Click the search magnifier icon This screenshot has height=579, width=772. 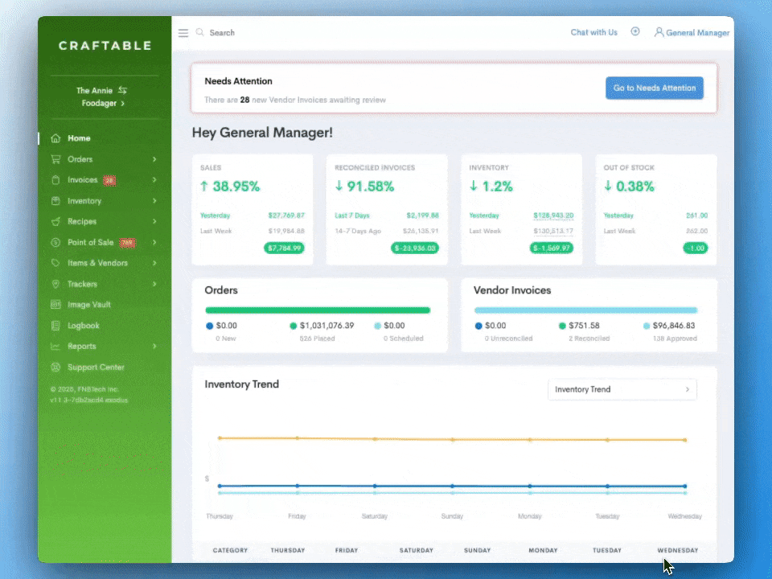click(199, 33)
